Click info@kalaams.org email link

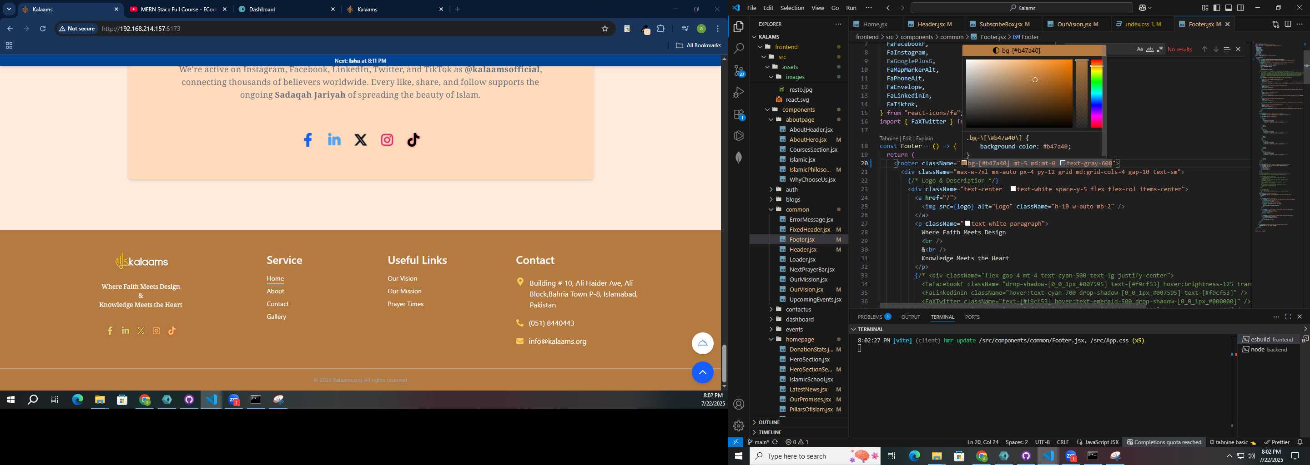point(557,341)
